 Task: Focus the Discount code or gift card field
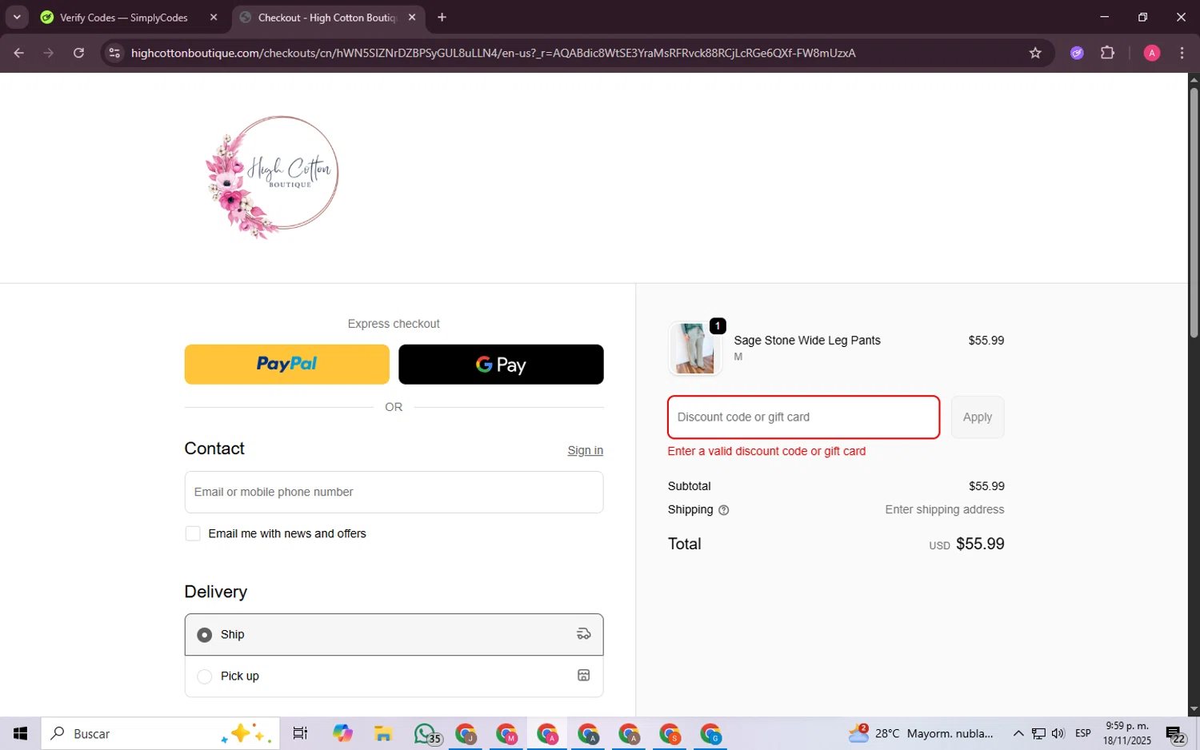(803, 417)
